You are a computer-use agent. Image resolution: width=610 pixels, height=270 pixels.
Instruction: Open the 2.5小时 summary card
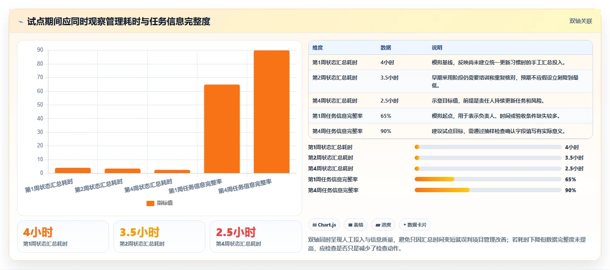256,237
